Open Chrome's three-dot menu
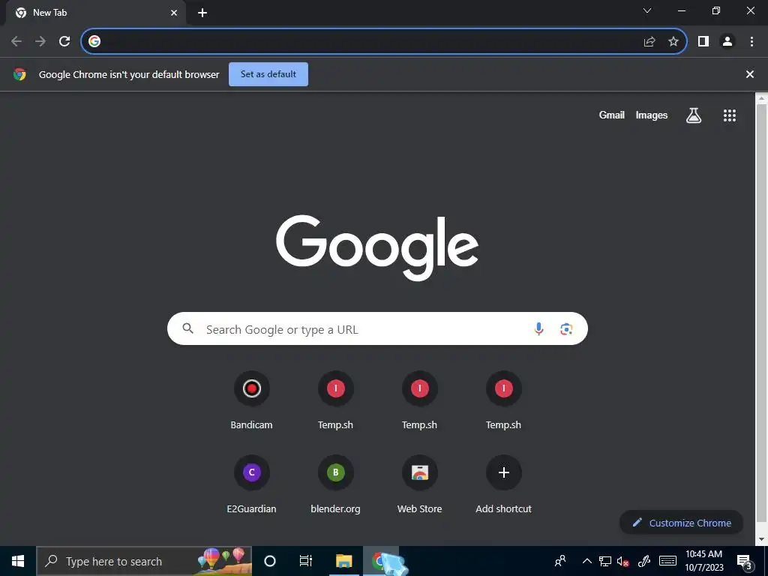This screenshot has height=576, width=768. (x=751, y=42)
